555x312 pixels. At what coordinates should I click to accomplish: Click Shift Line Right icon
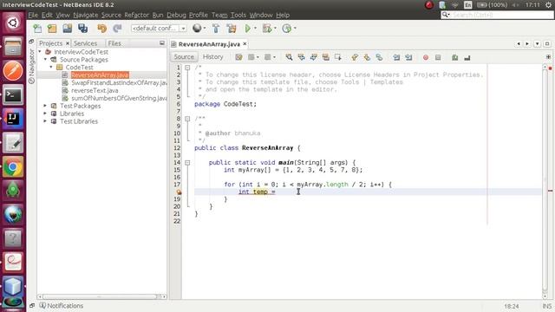[408, 57]
